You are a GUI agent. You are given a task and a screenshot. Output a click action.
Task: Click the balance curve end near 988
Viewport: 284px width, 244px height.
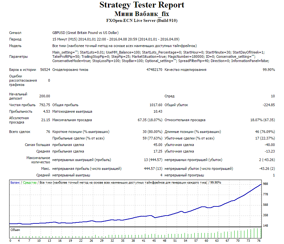coord(260,185)
